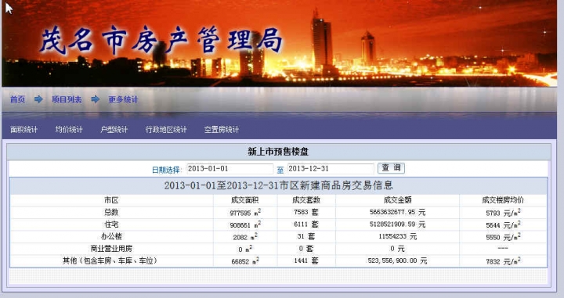564x298 pixels.
Task: Select the 66852 m² other area cell
Action: [x=245, y=261]
